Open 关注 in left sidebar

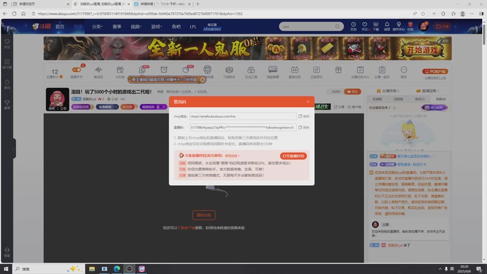click(7, 44)
